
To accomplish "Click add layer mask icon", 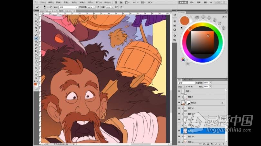I will 208,144.
